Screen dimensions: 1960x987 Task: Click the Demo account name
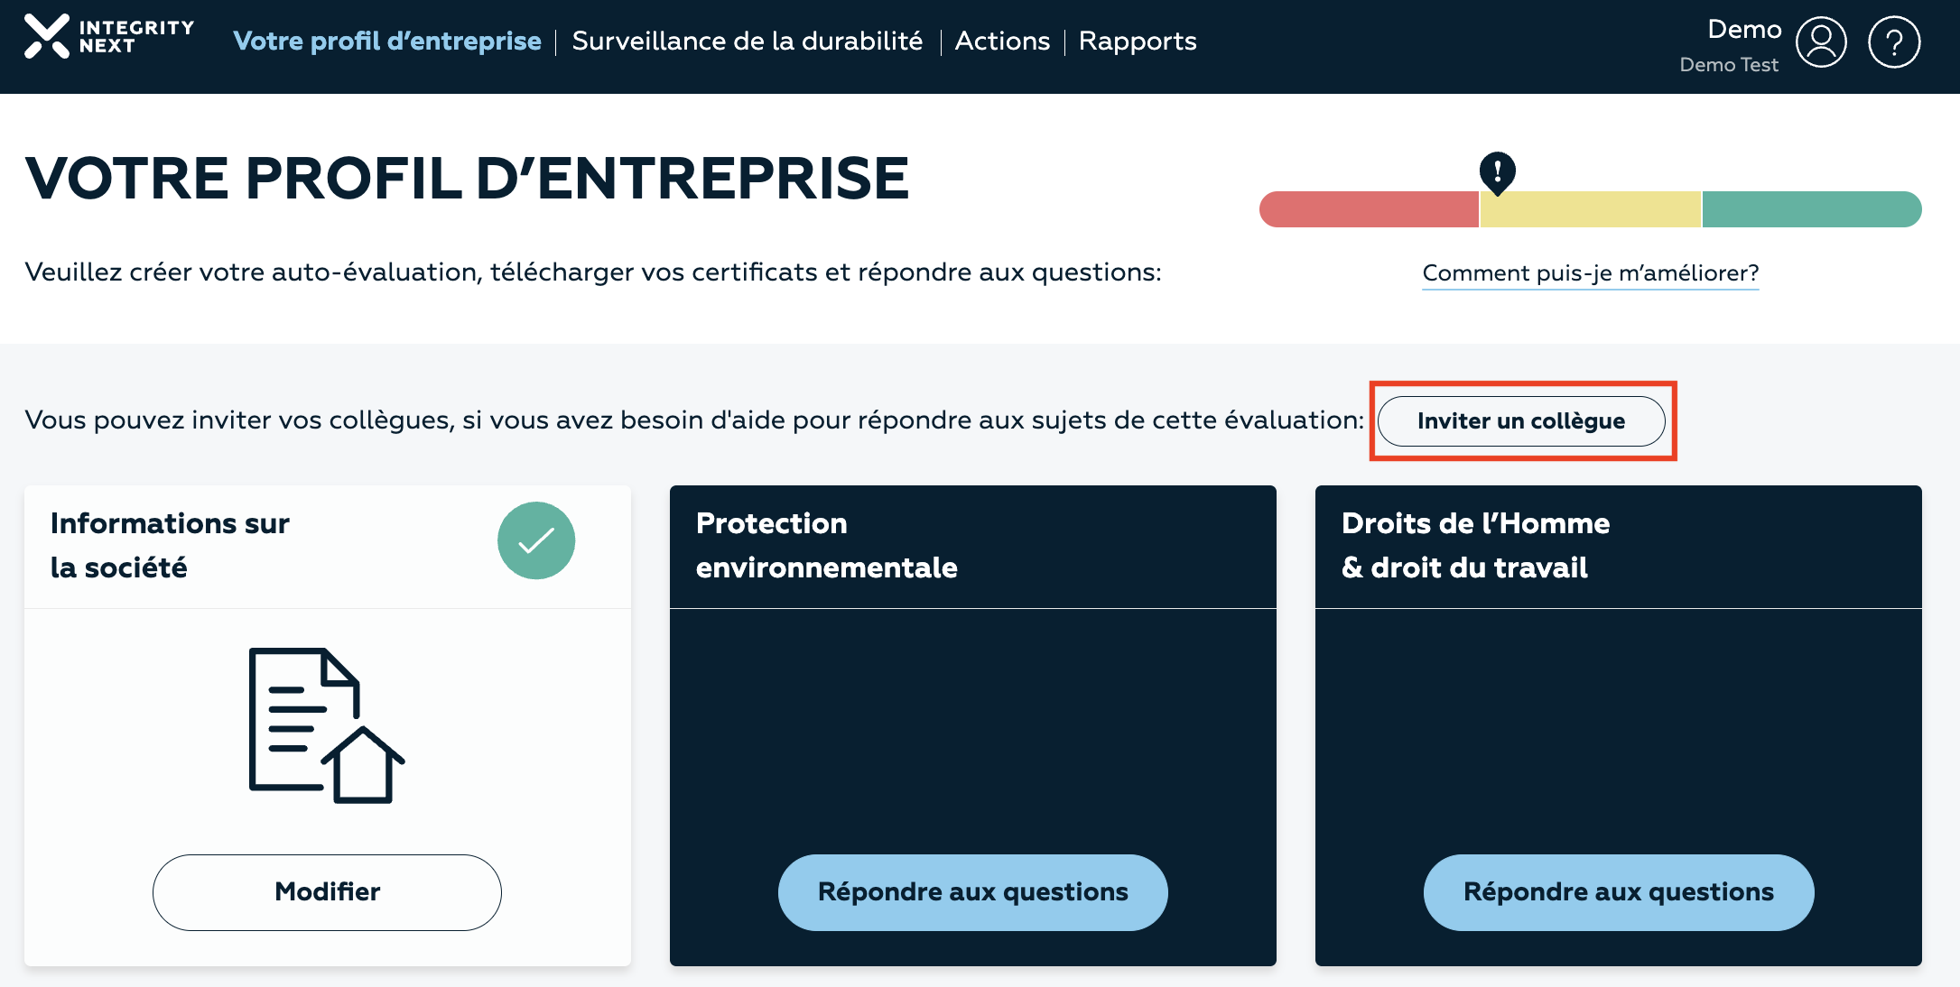(x=1744, y=29)
